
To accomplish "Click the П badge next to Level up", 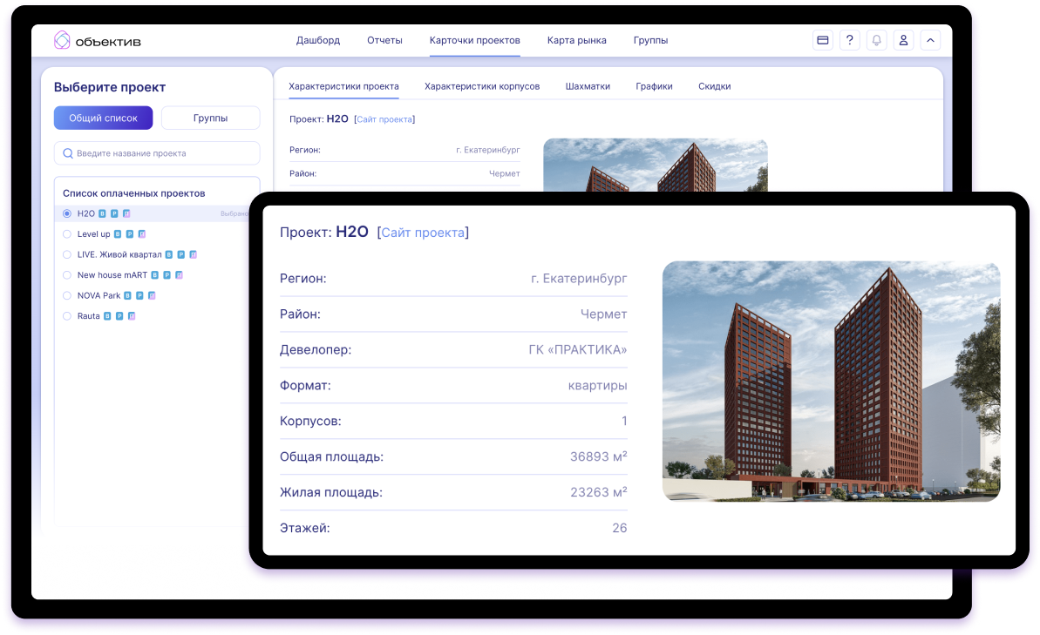I will tap(142, 234).
